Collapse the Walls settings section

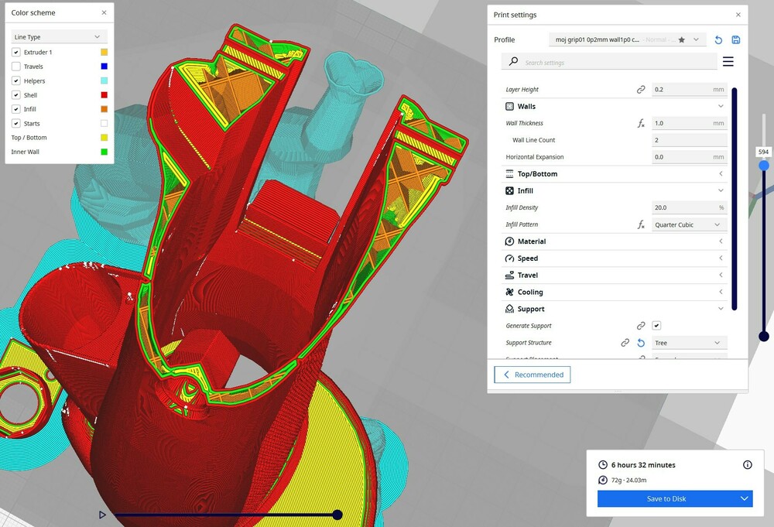(721, 106)
